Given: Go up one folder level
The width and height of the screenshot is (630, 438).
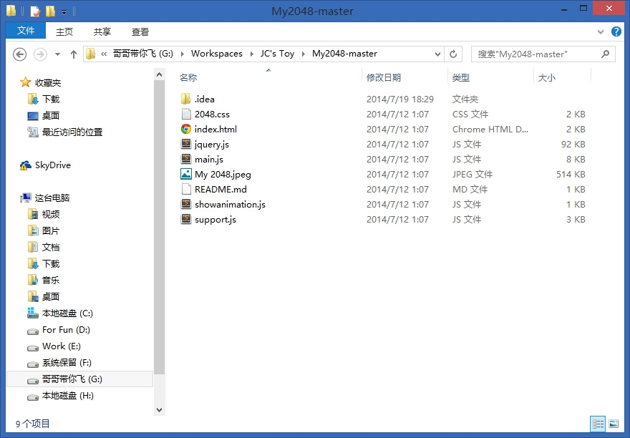Looking at the screenshot, I should coord(74,54).
